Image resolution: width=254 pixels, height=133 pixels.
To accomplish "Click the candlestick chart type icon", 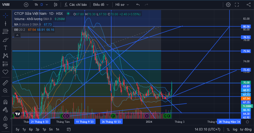I will pyautogui.click(x=56, y=5).
